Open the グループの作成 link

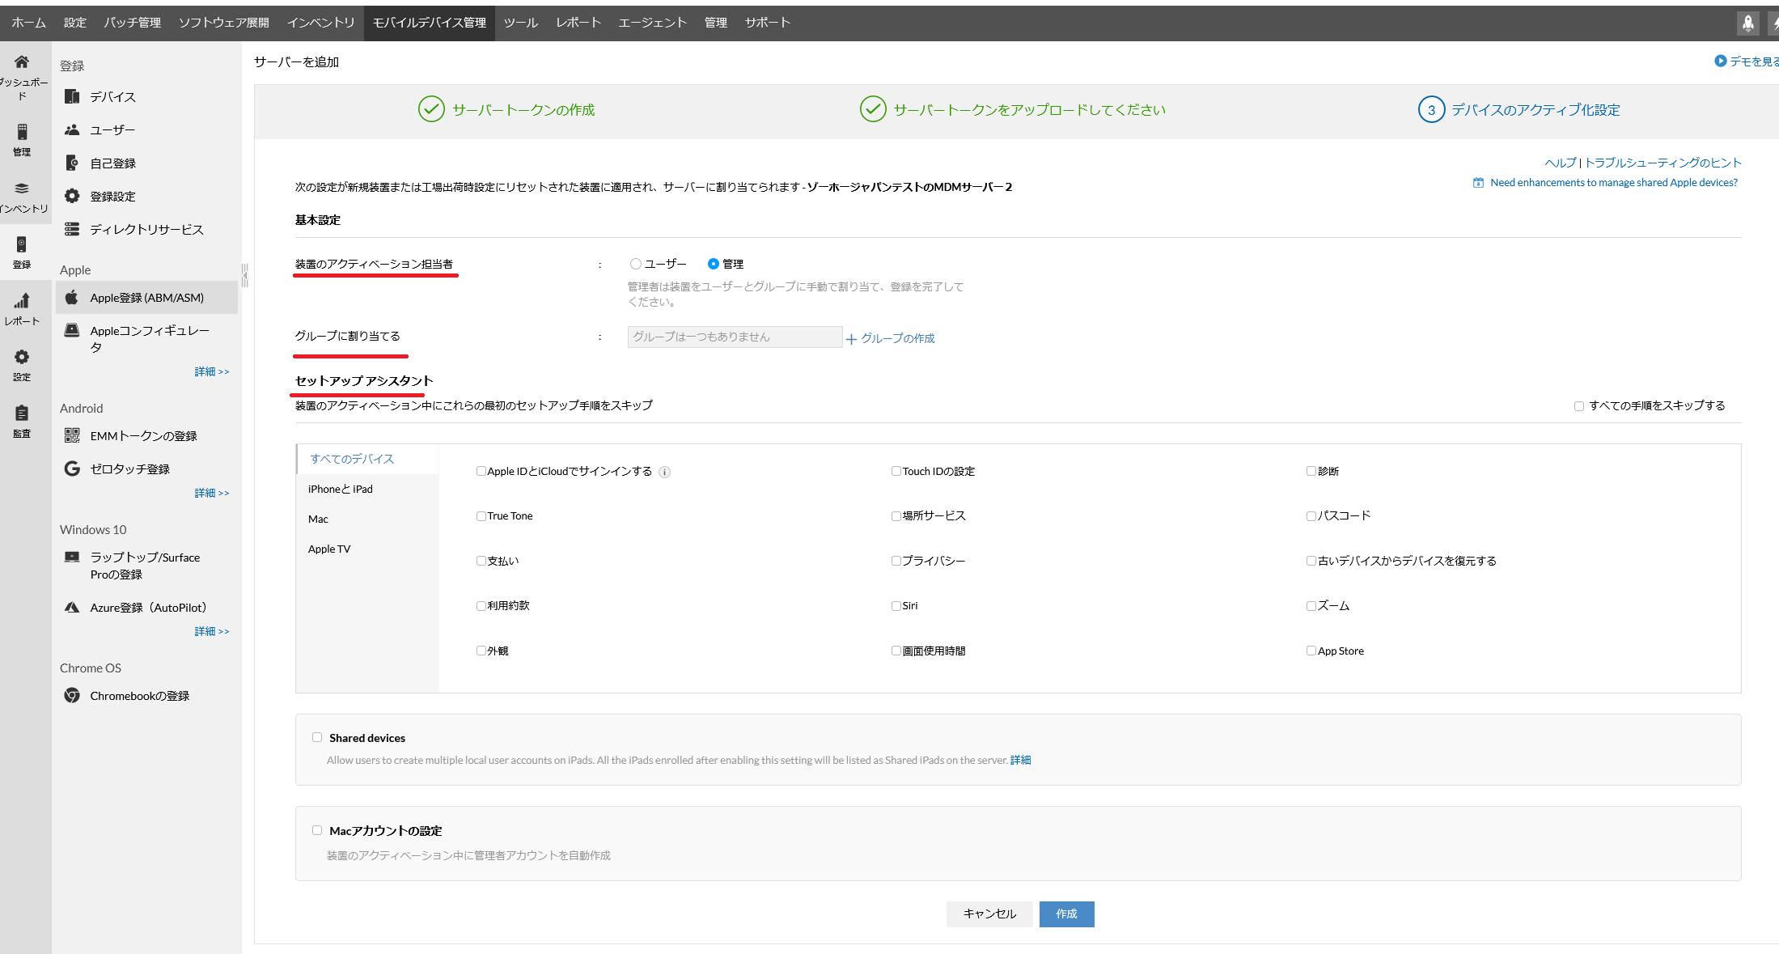pyautogui.click(x=896, y=338)
